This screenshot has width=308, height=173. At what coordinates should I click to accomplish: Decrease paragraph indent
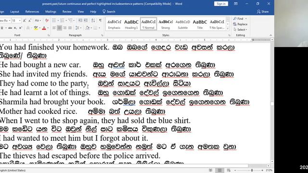click(80, 20)
